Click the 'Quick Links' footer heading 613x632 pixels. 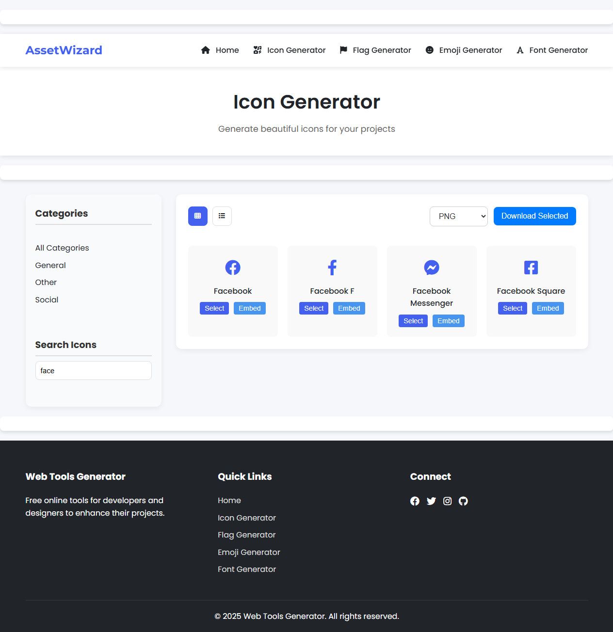pyautogui.click(x=245, y=476)
